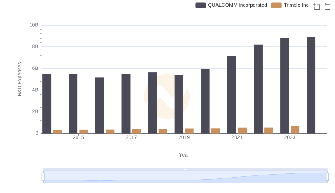Click the QUALCOMM bar for 2023
This screenshot has height=193, width=335.
point(285,85)
